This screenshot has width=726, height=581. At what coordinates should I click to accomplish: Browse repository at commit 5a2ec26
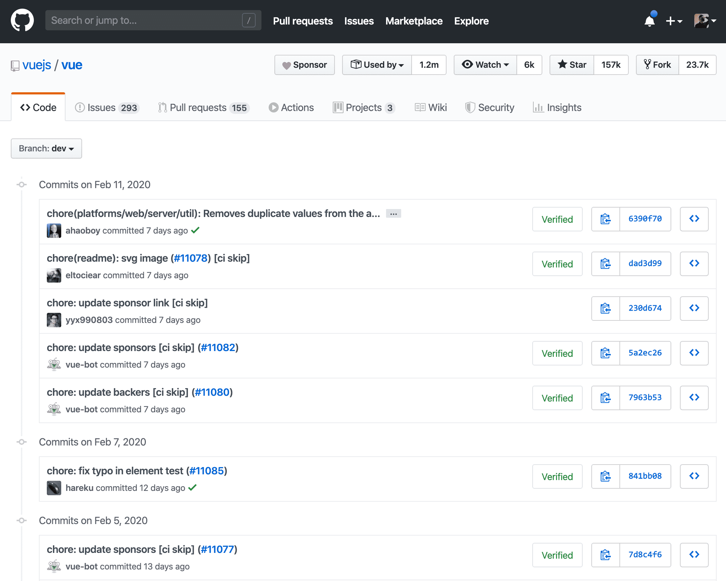[694, 353]
